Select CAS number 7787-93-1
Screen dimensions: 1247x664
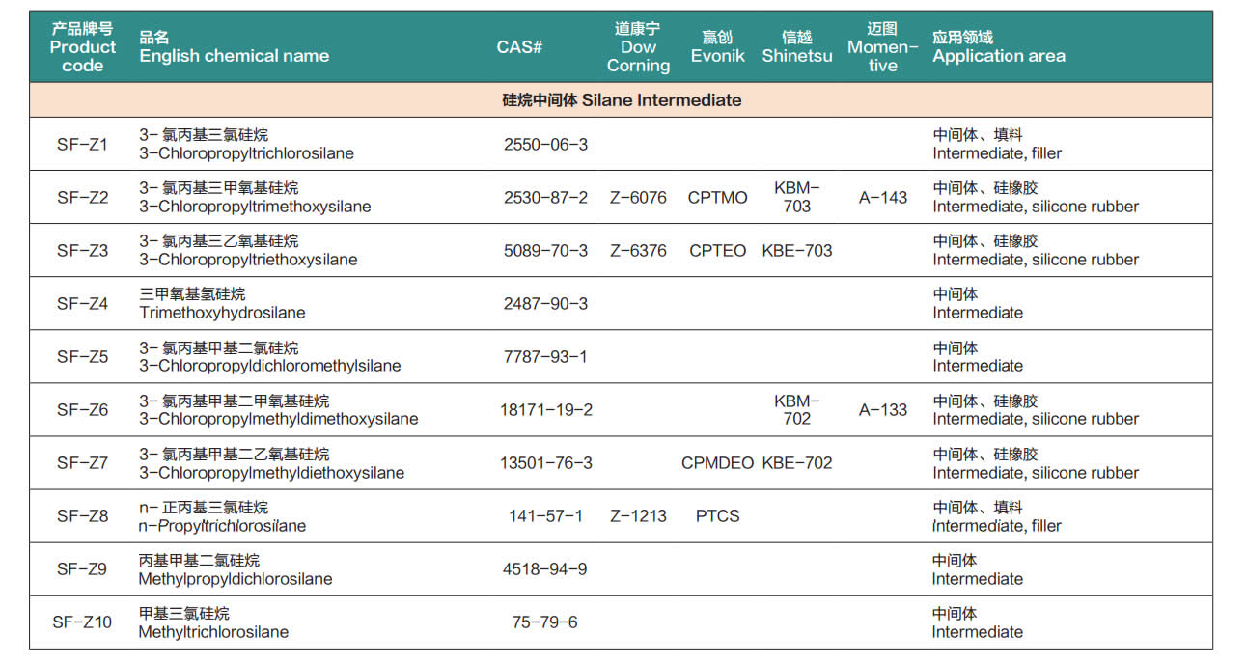pyautogui.click(x=545, y=357)
